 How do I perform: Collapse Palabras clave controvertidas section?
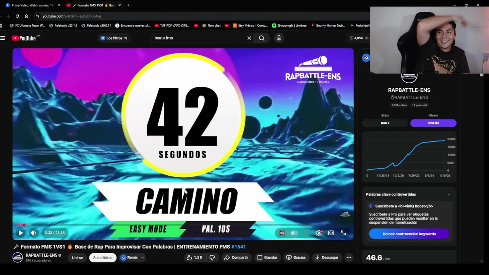(449, 194)
